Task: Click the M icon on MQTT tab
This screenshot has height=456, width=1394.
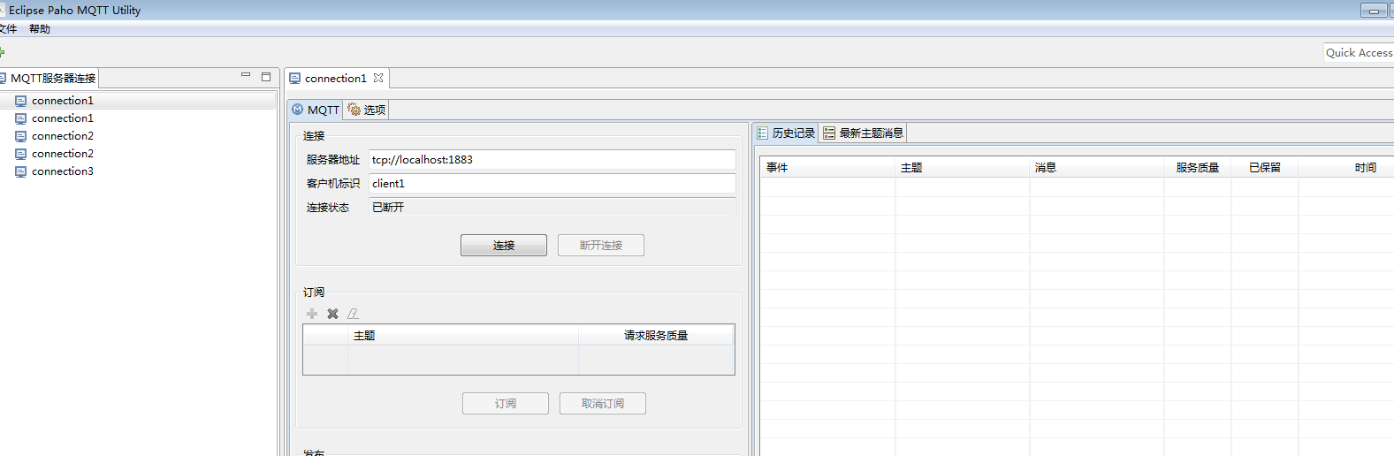Action: (x=298, y=110)
